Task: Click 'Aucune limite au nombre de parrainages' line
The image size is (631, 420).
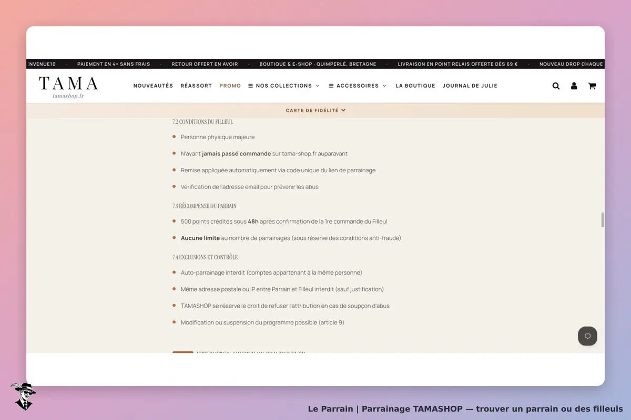Action: click(291, 238)
